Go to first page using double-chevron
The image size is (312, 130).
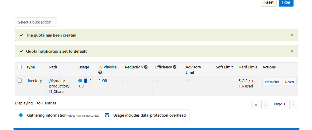click(x=256, y=104)
